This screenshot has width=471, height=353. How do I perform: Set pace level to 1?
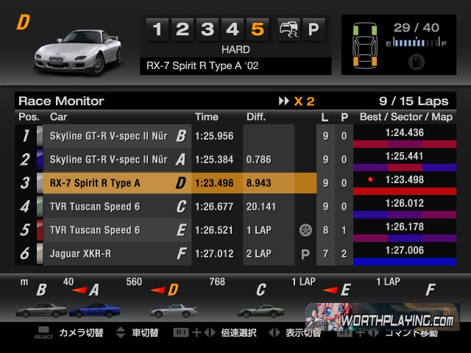[157, 29]
